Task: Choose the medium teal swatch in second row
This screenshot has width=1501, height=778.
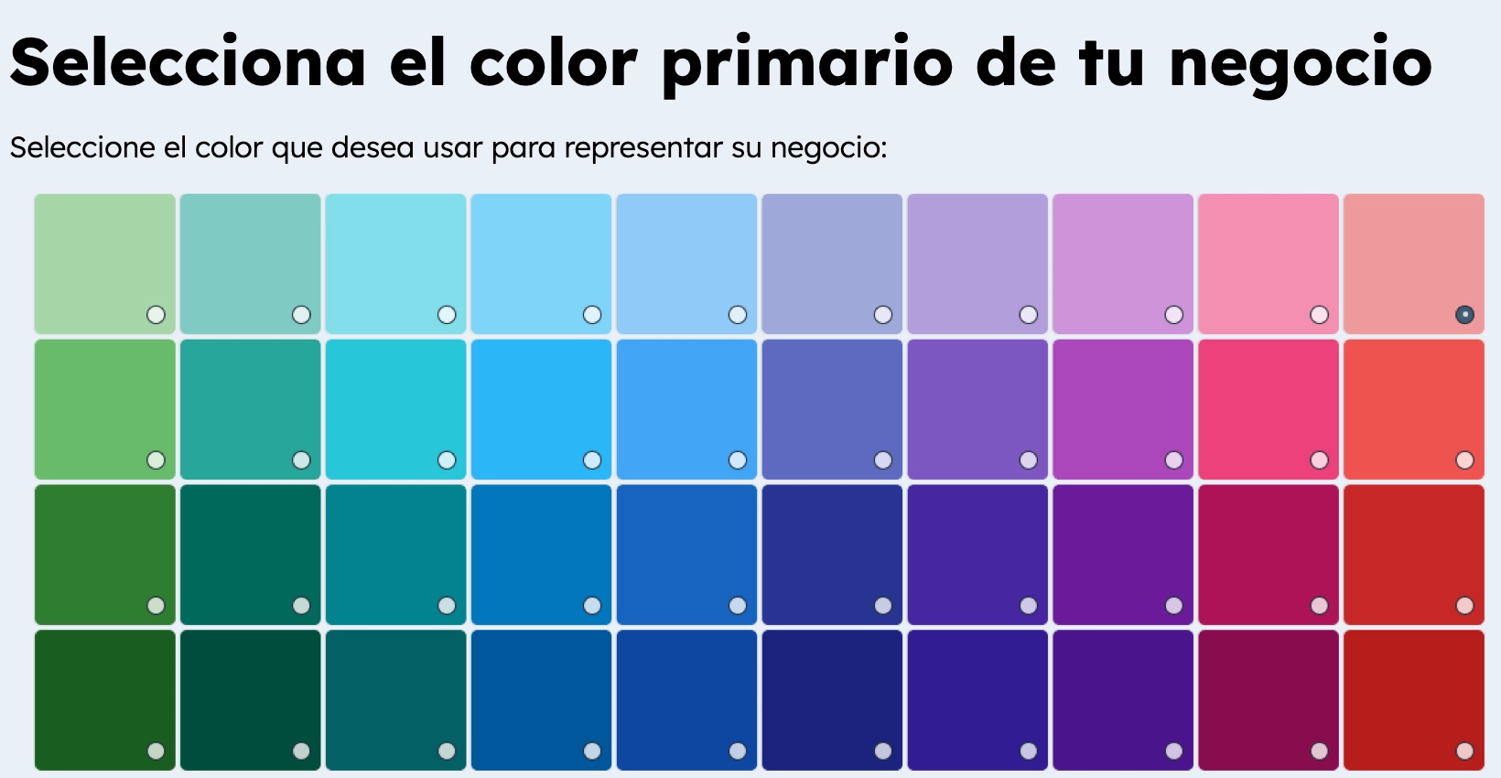Action: [250, 409]
